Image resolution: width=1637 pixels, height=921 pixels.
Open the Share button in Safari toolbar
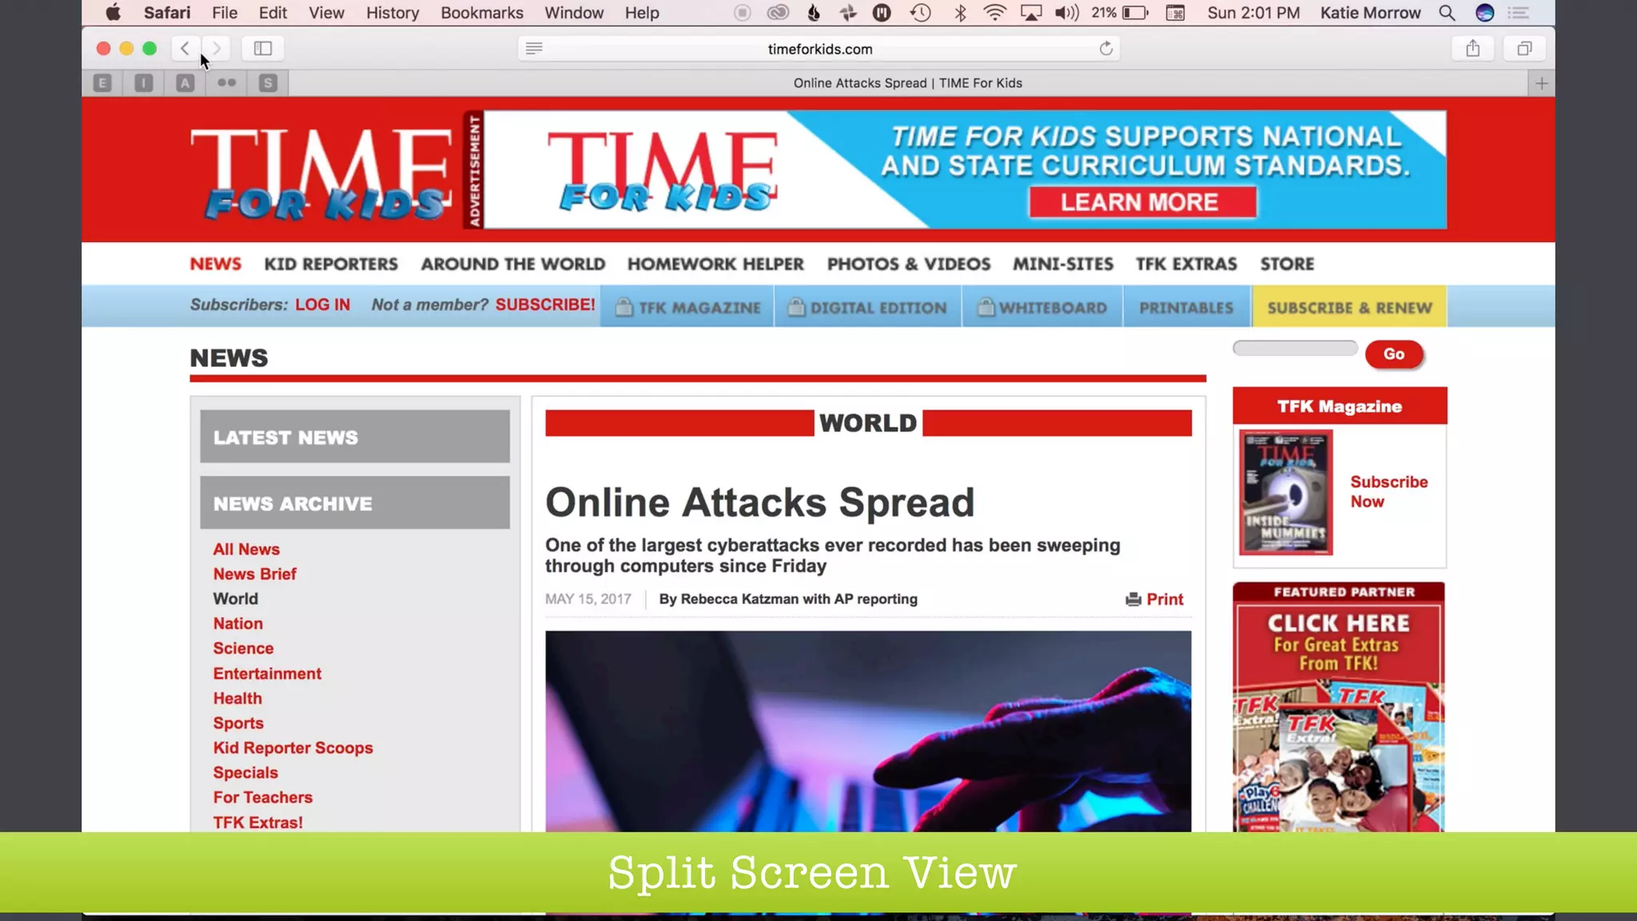pyautogui.click(x=1473, y=48)
